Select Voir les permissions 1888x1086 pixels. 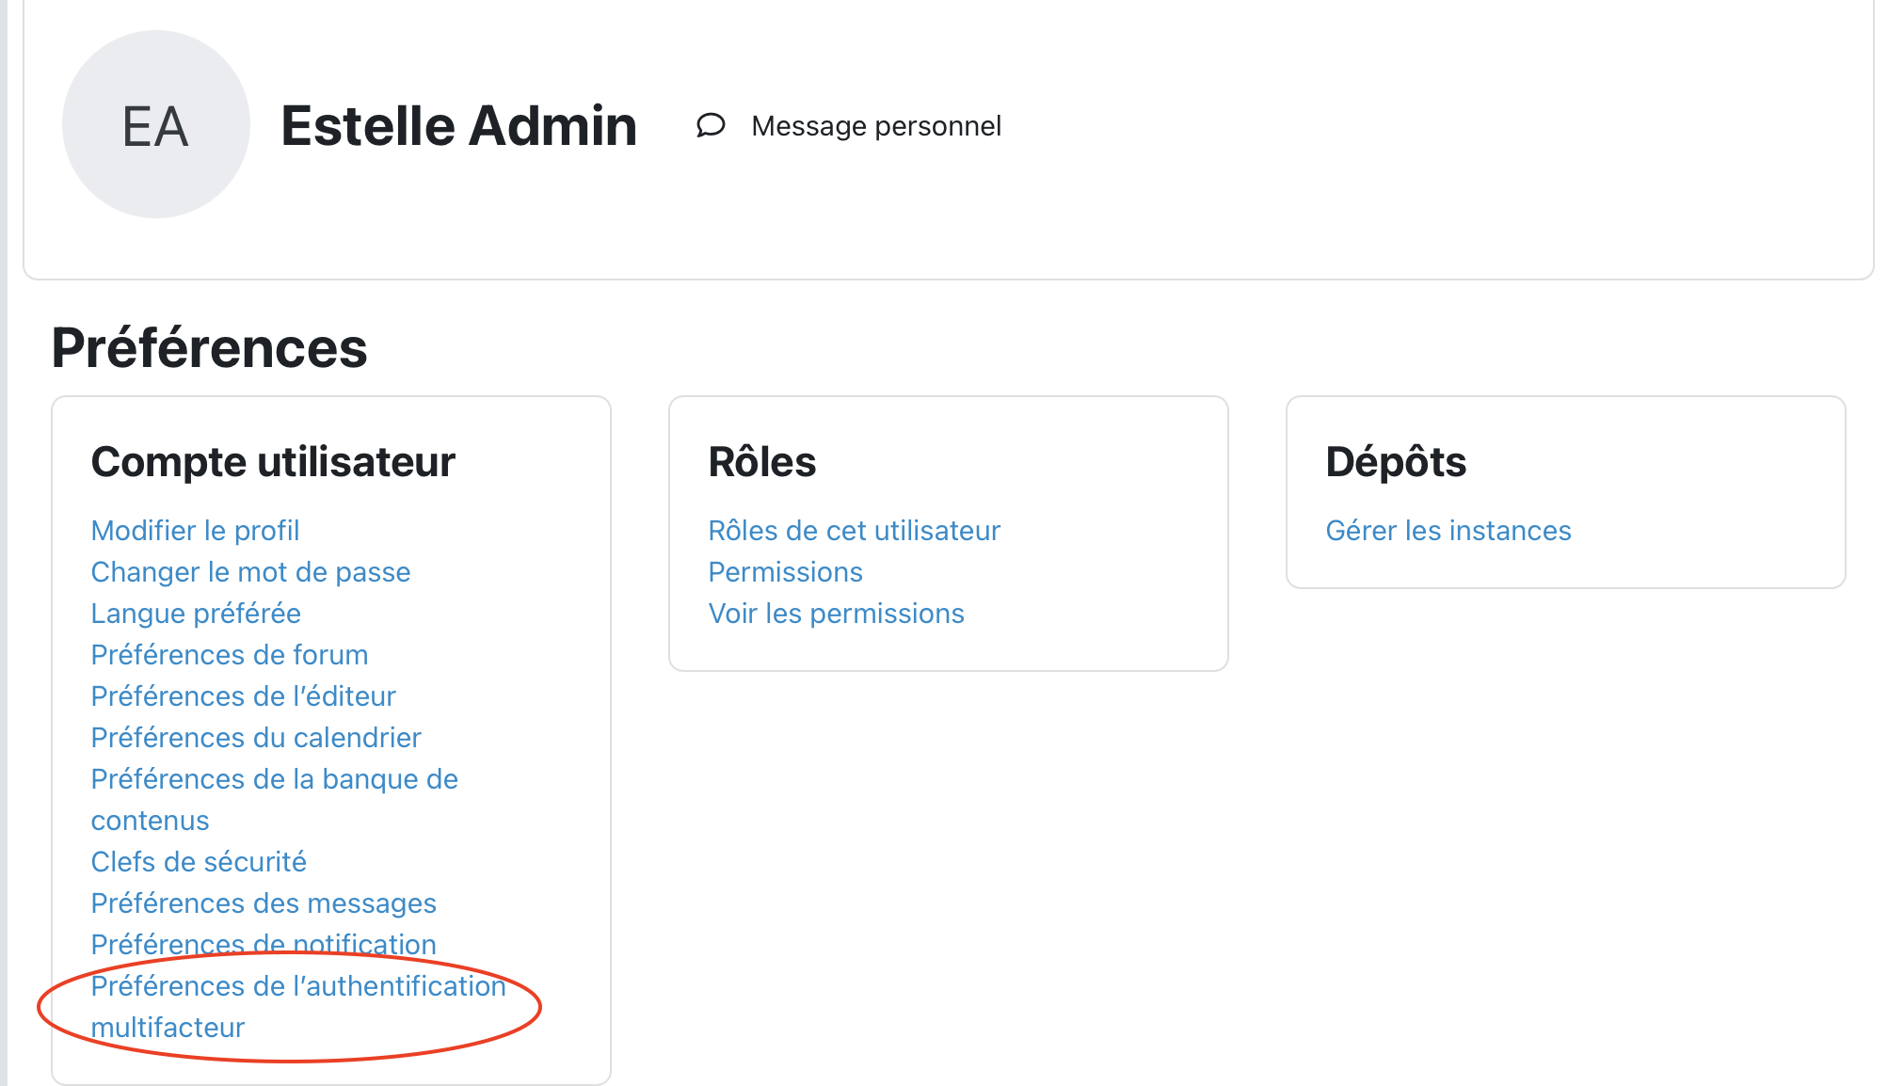[836, 614]
